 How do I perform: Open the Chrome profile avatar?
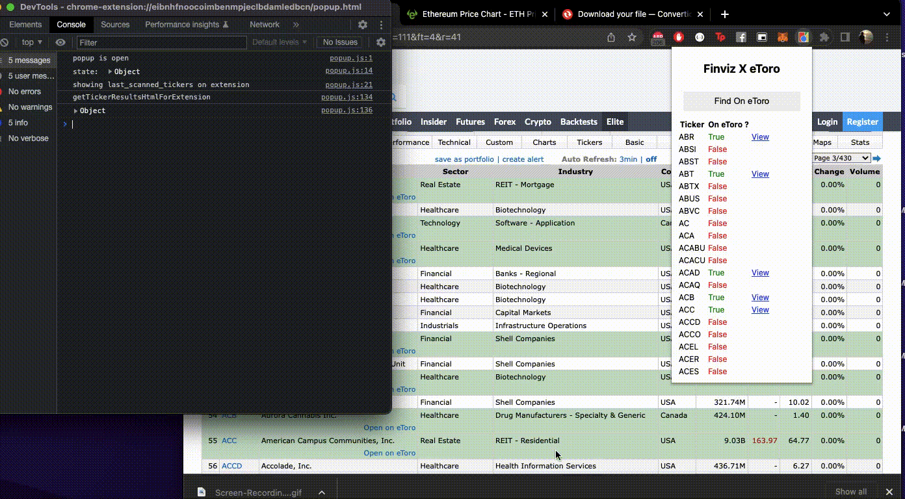(x=866, y=37)
